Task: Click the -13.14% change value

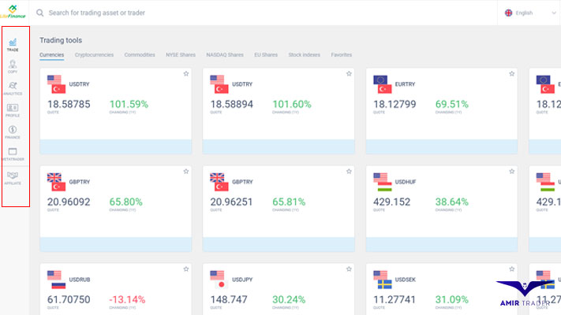Action: pos(127,299)
